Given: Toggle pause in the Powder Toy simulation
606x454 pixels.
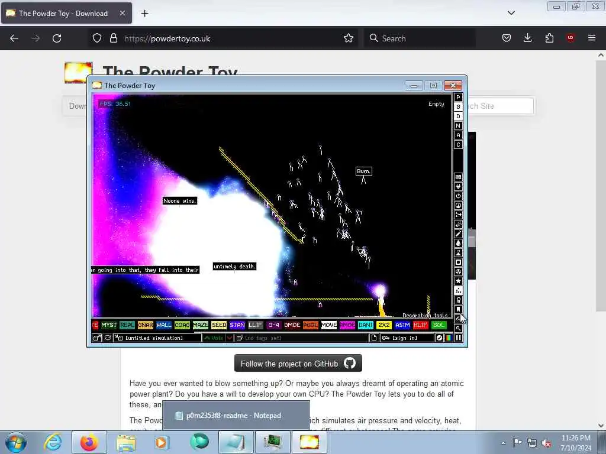Looking at the screenshot, I should click(458, 338).
